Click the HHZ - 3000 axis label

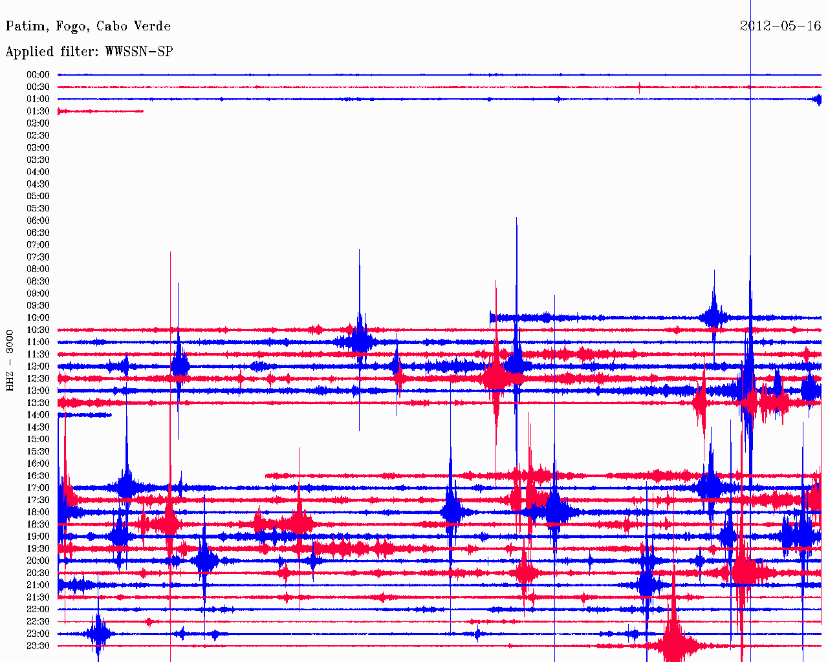(10, 360)
